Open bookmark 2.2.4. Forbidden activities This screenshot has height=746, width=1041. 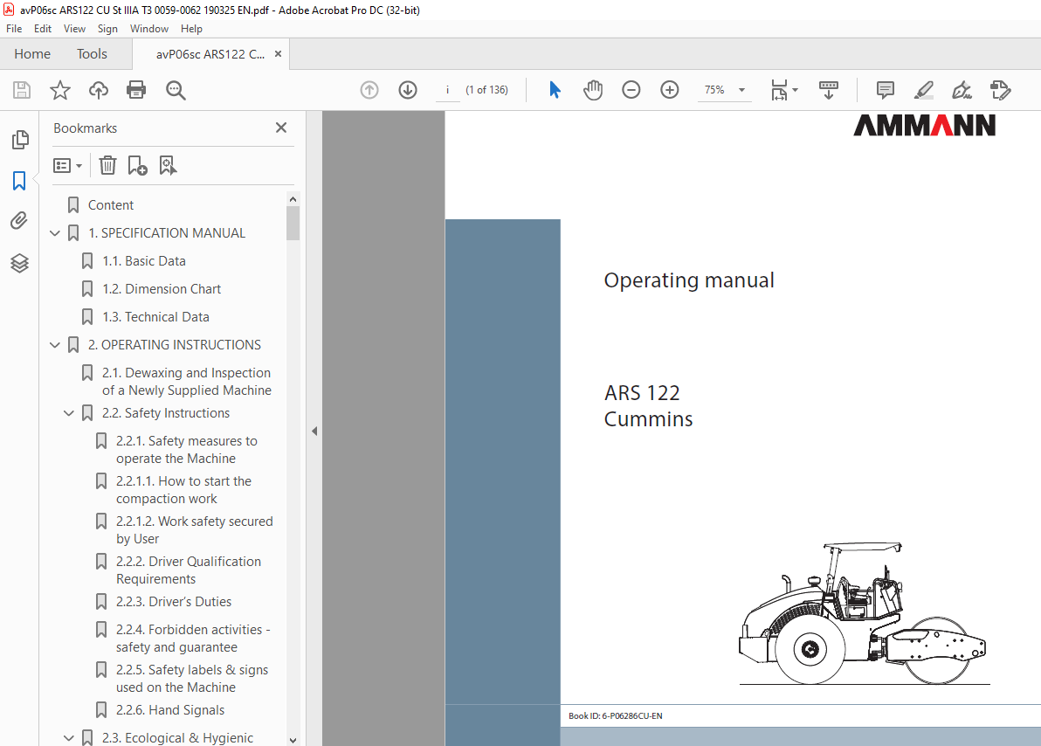pyautogui.click(x=193, y=639)
